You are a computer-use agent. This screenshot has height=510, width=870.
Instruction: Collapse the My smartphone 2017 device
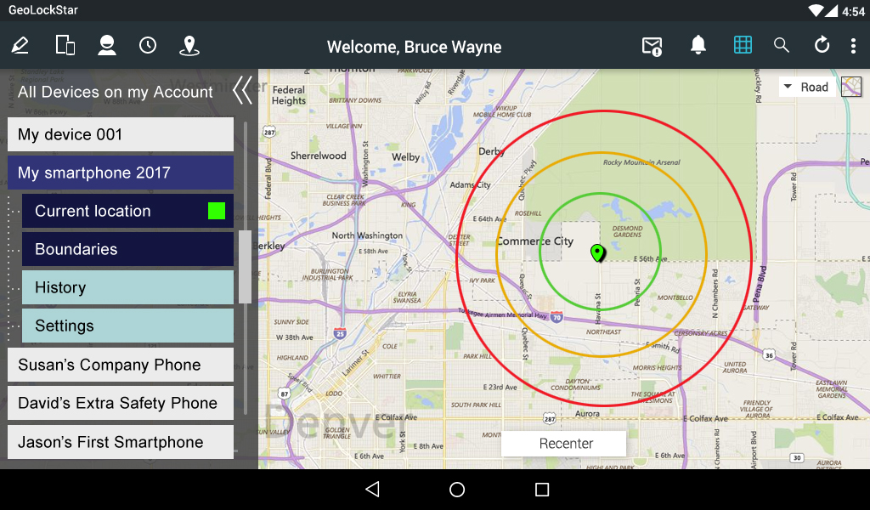coord(121,173)
